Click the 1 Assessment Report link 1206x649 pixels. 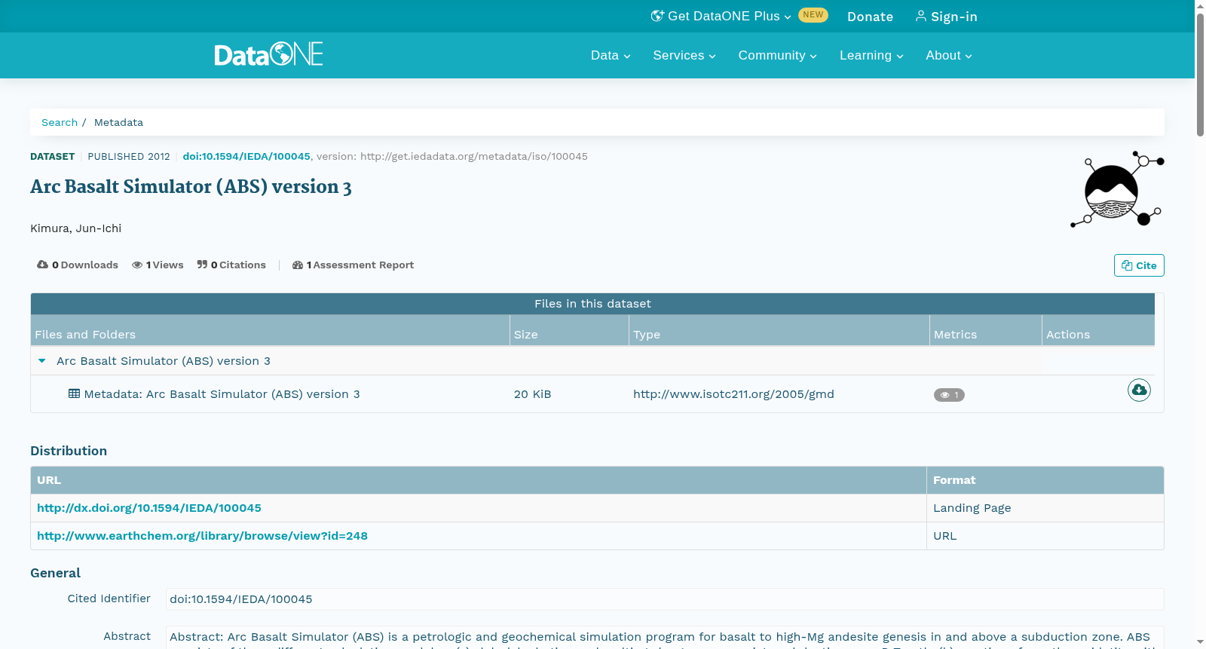pos(354,265)
